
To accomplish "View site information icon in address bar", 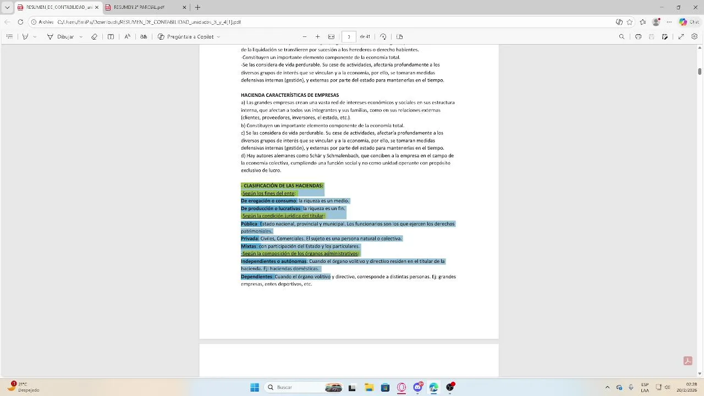I will pos(34,22).
